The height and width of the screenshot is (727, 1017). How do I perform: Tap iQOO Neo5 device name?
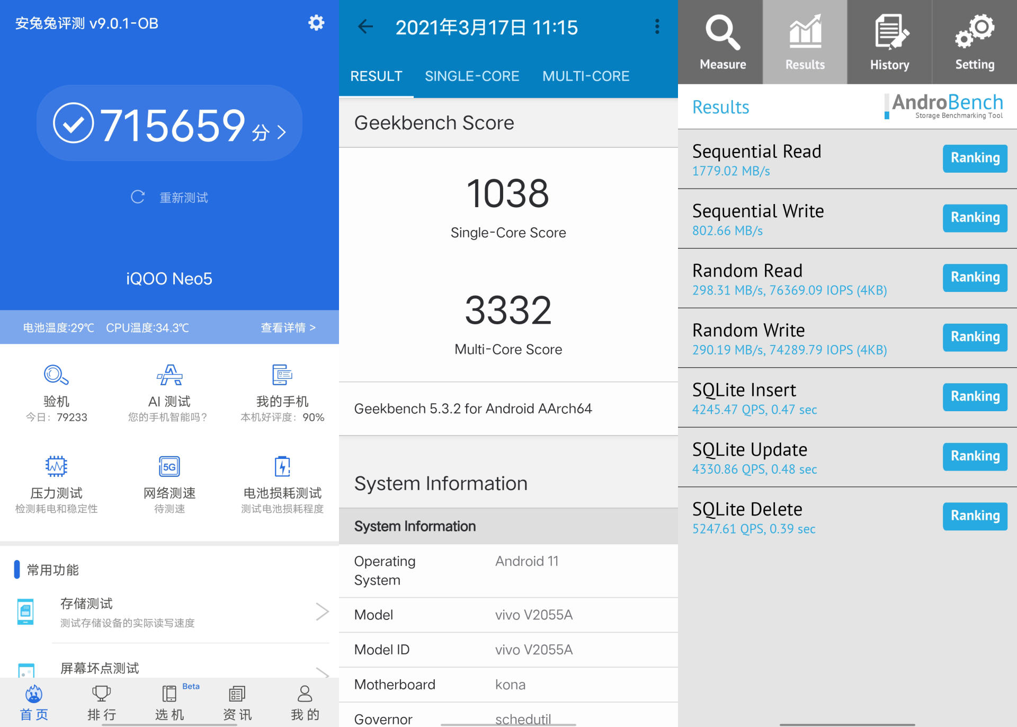[x=169, y=279]
